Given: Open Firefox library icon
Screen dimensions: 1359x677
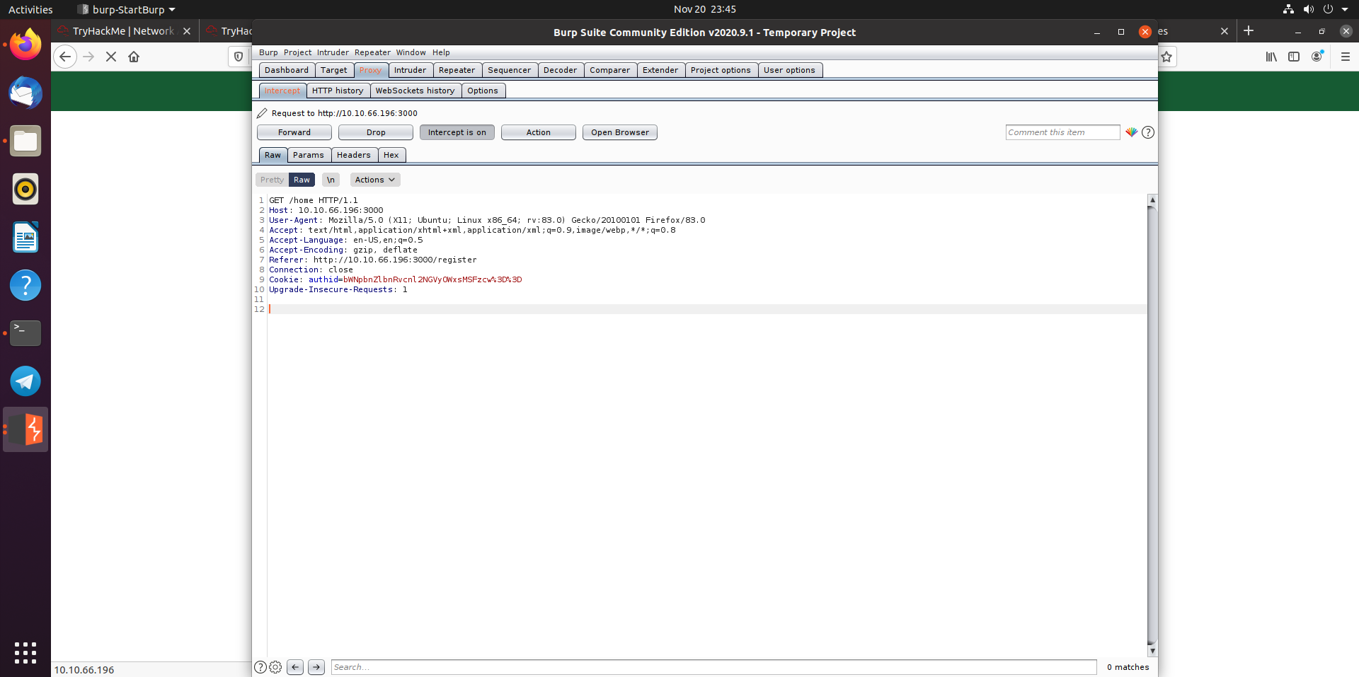Looking at the screenshot, I should tap(1271, 57).
